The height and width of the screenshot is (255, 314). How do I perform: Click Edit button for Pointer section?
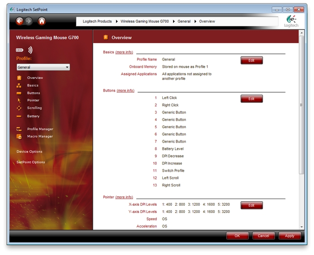tap(252, 205)
